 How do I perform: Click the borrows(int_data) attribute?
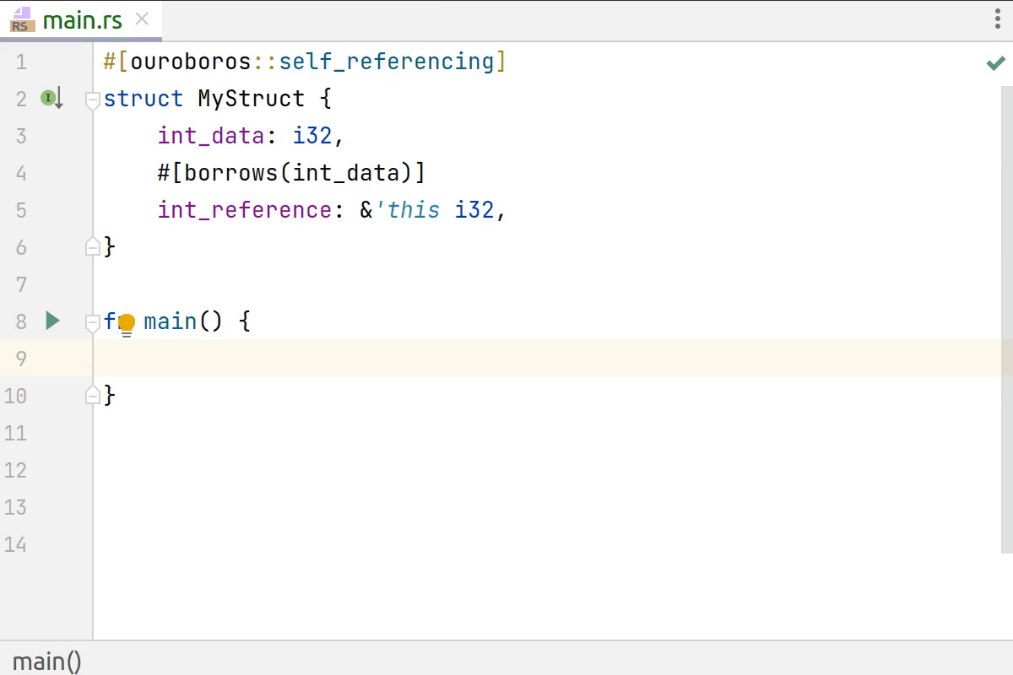[292, 173]
